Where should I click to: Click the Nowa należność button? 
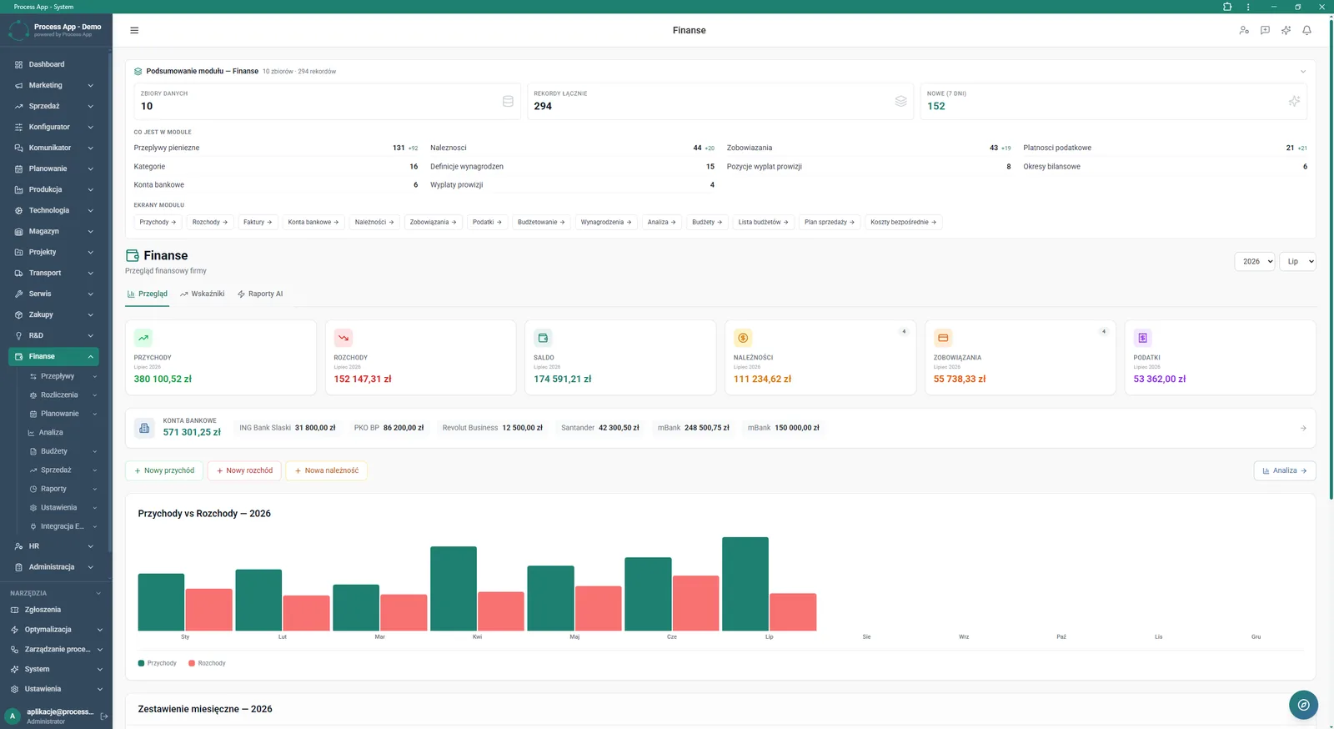(326, 470)
